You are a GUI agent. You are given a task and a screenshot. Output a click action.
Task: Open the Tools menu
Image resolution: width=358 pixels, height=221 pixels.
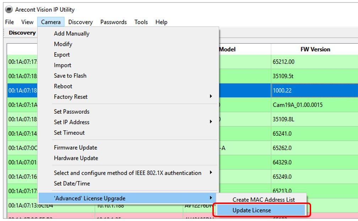click(141, 22)
